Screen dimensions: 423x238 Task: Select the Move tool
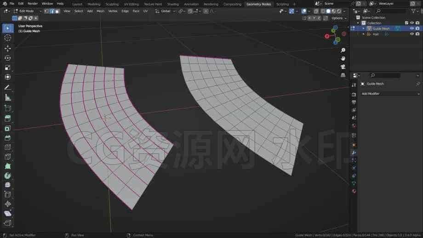(8, 48)
